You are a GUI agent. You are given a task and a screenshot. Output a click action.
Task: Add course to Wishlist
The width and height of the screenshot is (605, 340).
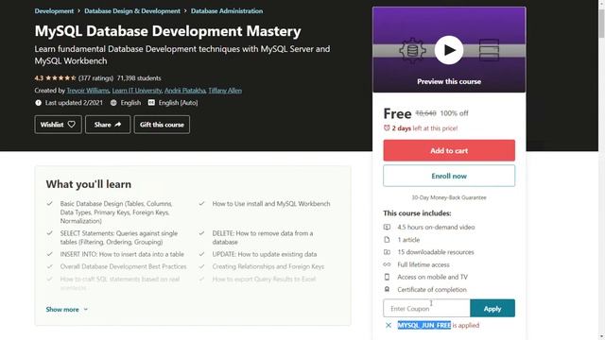(x=58, y=125)
